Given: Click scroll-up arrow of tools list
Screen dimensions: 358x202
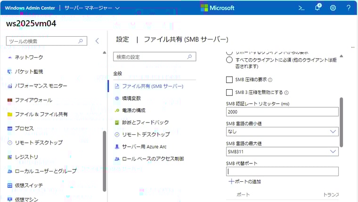Looking at the screenshot, I should pyautogui.click(x=105, y=53).
